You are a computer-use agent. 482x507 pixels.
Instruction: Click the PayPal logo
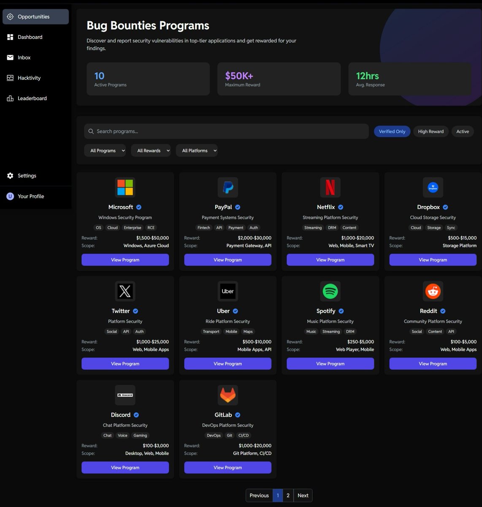228,187
